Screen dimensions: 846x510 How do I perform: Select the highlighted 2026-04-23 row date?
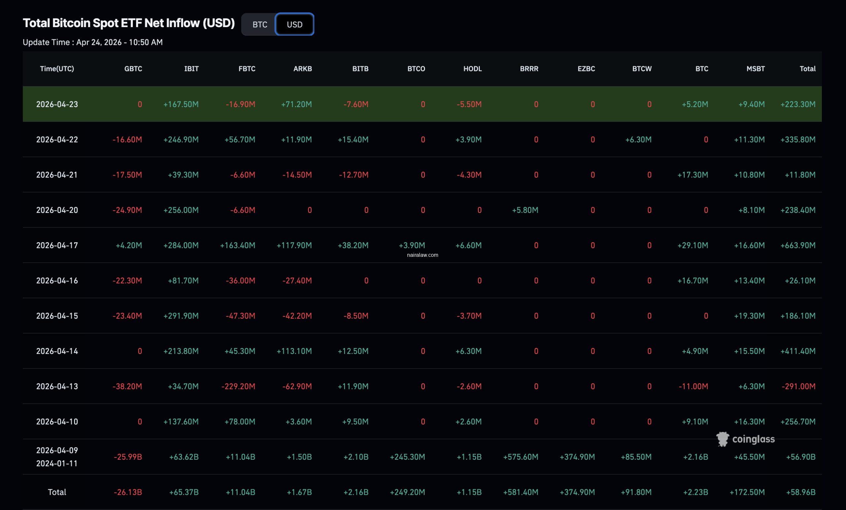click(x=57, y=104)
